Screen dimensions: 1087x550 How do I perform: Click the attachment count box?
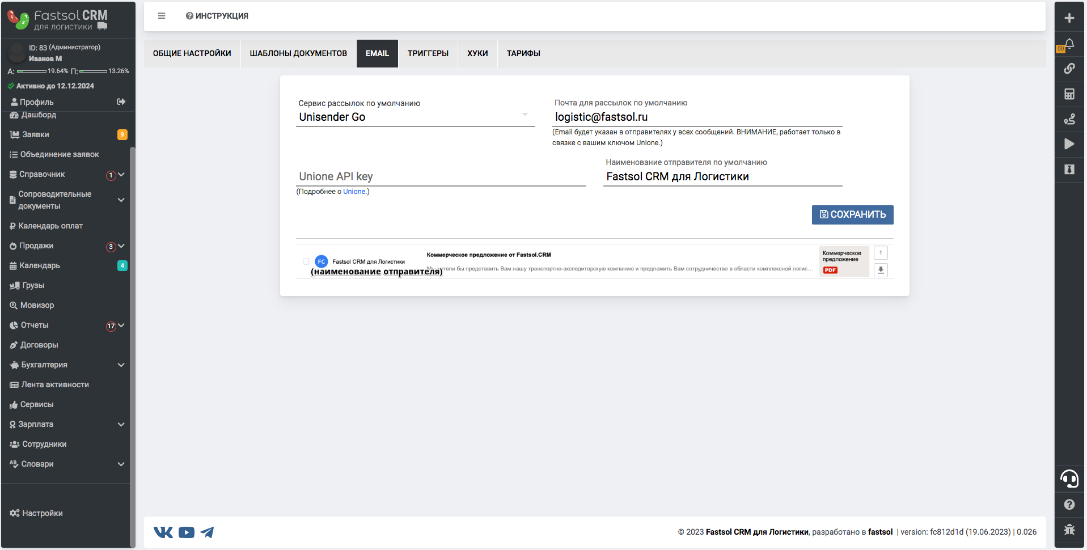coord(881,253)
